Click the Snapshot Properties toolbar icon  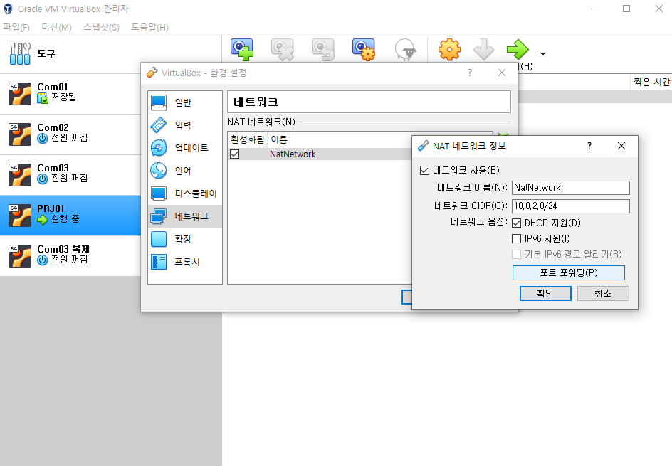click(x=364, y=50)
